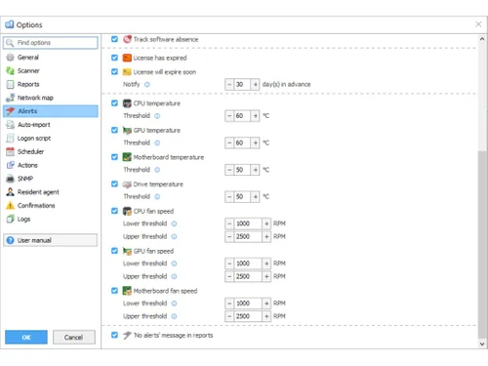Open Auto-import settings

point(51,125)
